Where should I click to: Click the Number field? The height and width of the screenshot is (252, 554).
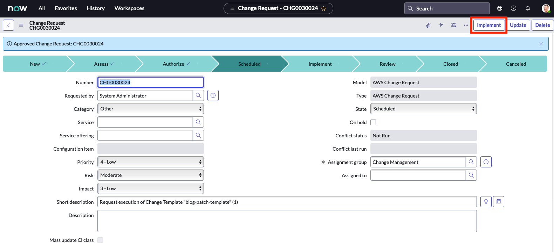[x=151, y=82]
